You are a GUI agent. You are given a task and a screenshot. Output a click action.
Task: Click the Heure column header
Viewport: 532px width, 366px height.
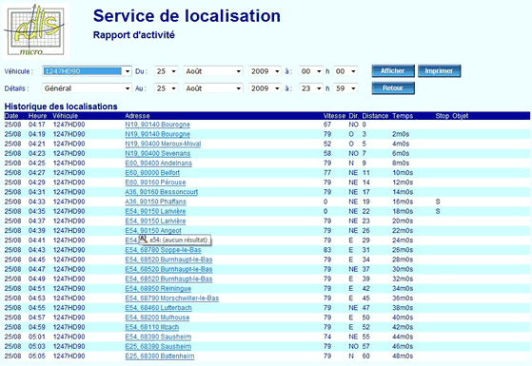[x=38, y=116]
